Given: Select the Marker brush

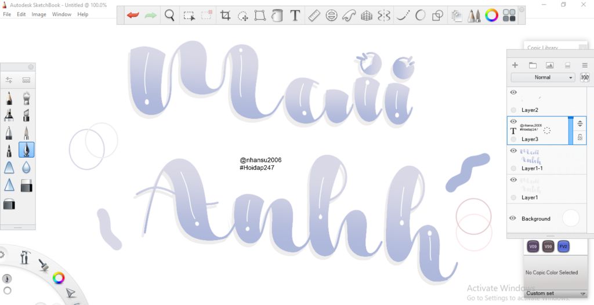Looking at the screenshot, I should [9, 115].
